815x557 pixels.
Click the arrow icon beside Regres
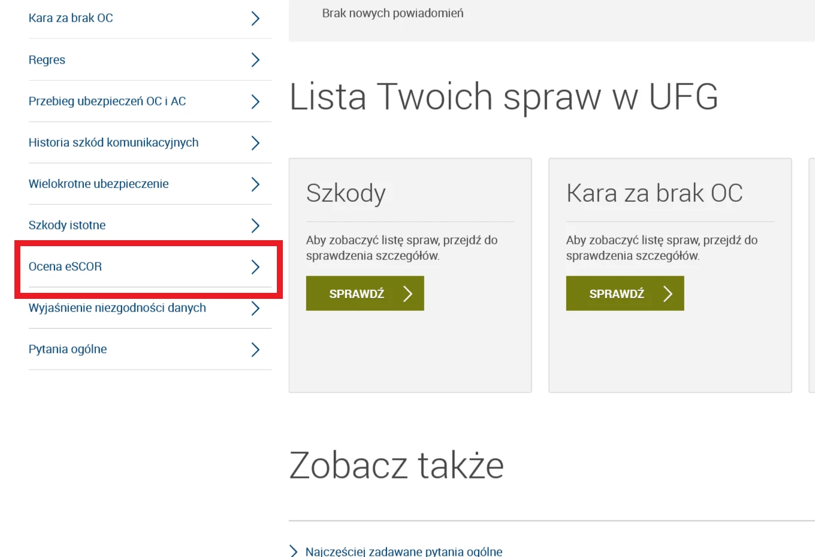click(255, 60)
